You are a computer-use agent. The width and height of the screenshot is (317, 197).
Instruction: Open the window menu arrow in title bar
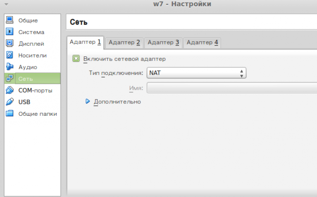click(6, 5)
